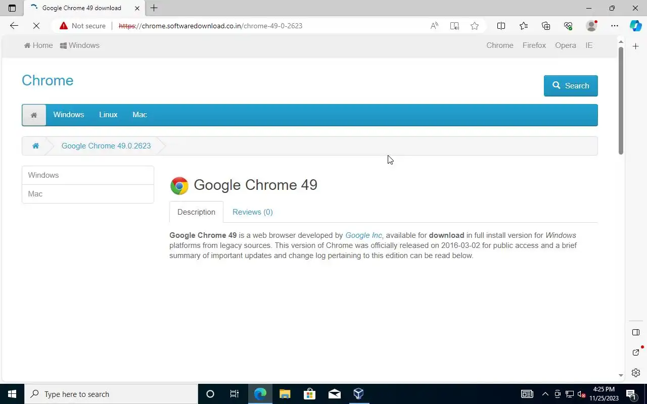Select Linux in the blue menu bar
Viewport: 647px width, 404px height.
108,115
